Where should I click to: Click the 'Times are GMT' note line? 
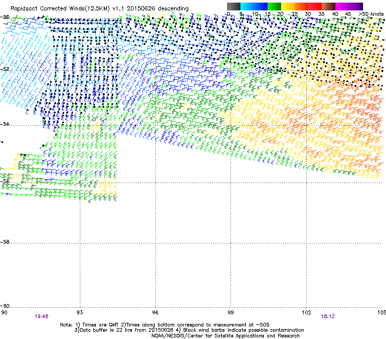point(165,325)
